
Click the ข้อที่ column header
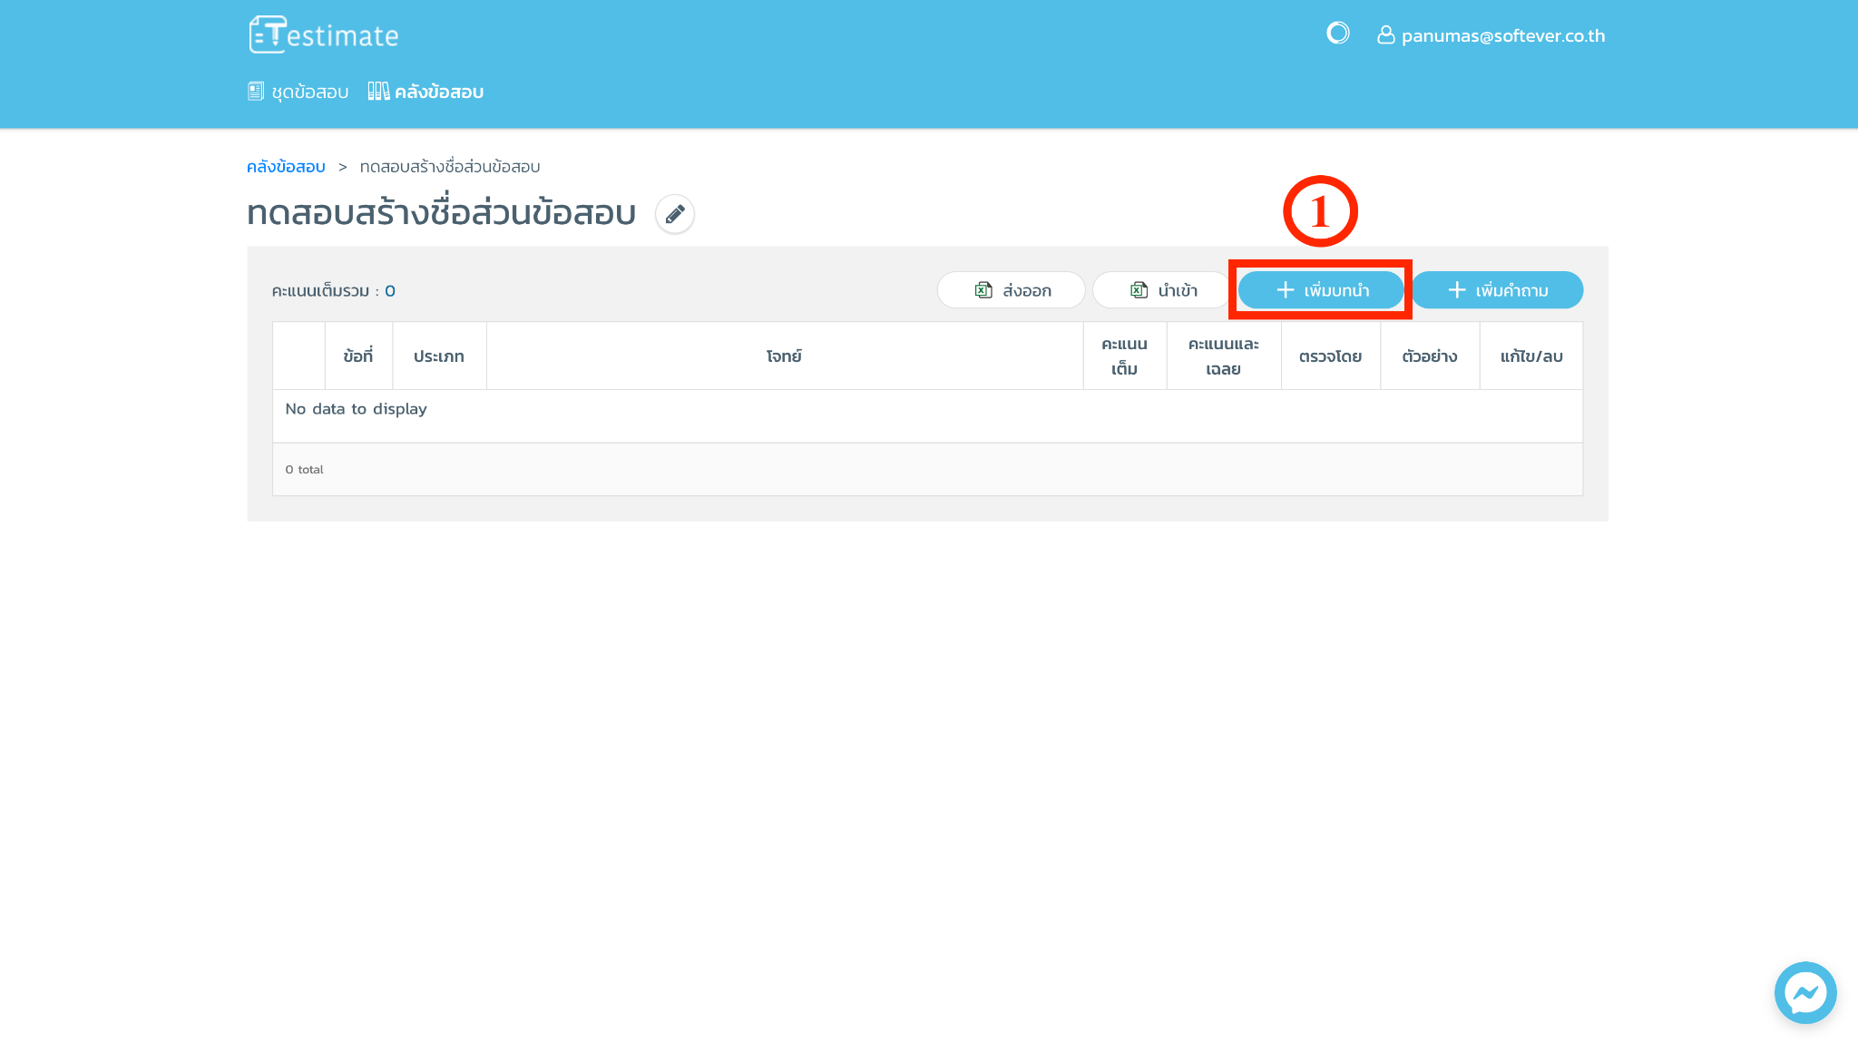click(358, 356)
